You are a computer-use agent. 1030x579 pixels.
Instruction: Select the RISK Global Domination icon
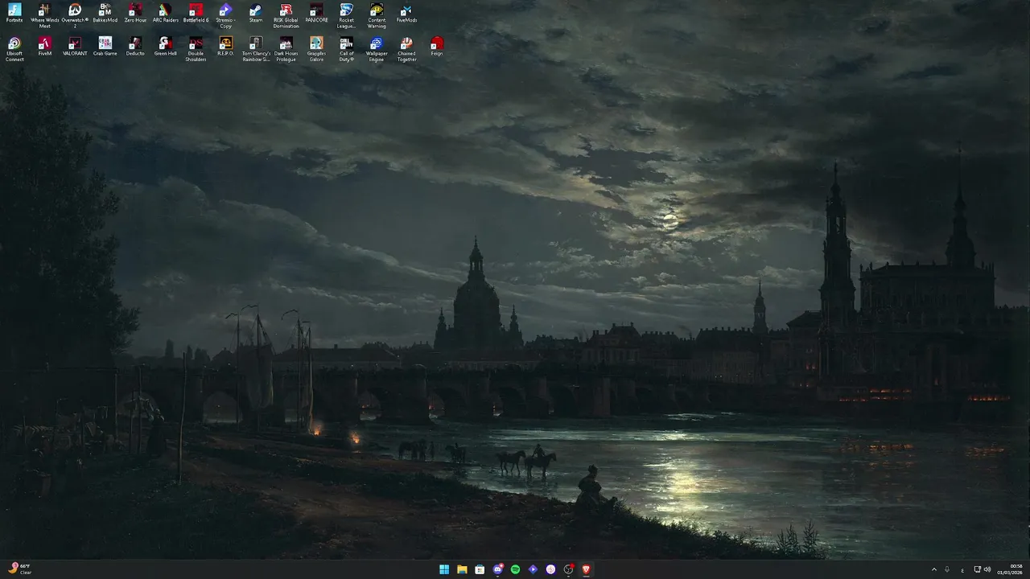(x=286, y=16)
